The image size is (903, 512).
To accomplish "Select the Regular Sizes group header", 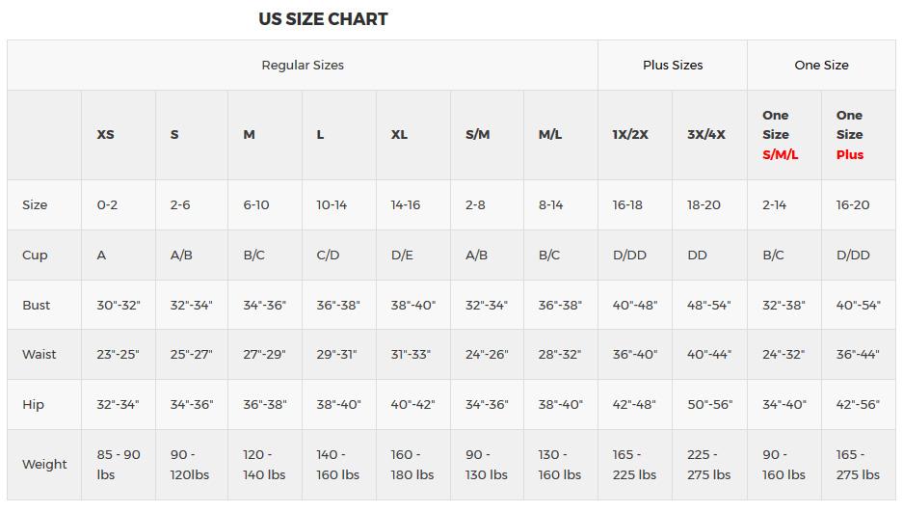I will click(x=303, y=66).
